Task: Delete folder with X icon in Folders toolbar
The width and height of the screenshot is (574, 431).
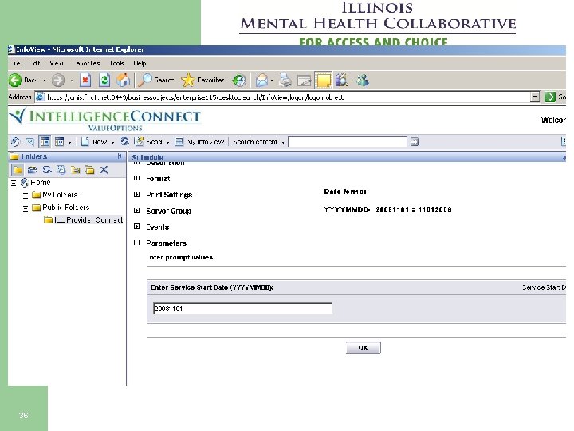Action: coord(104,170)
